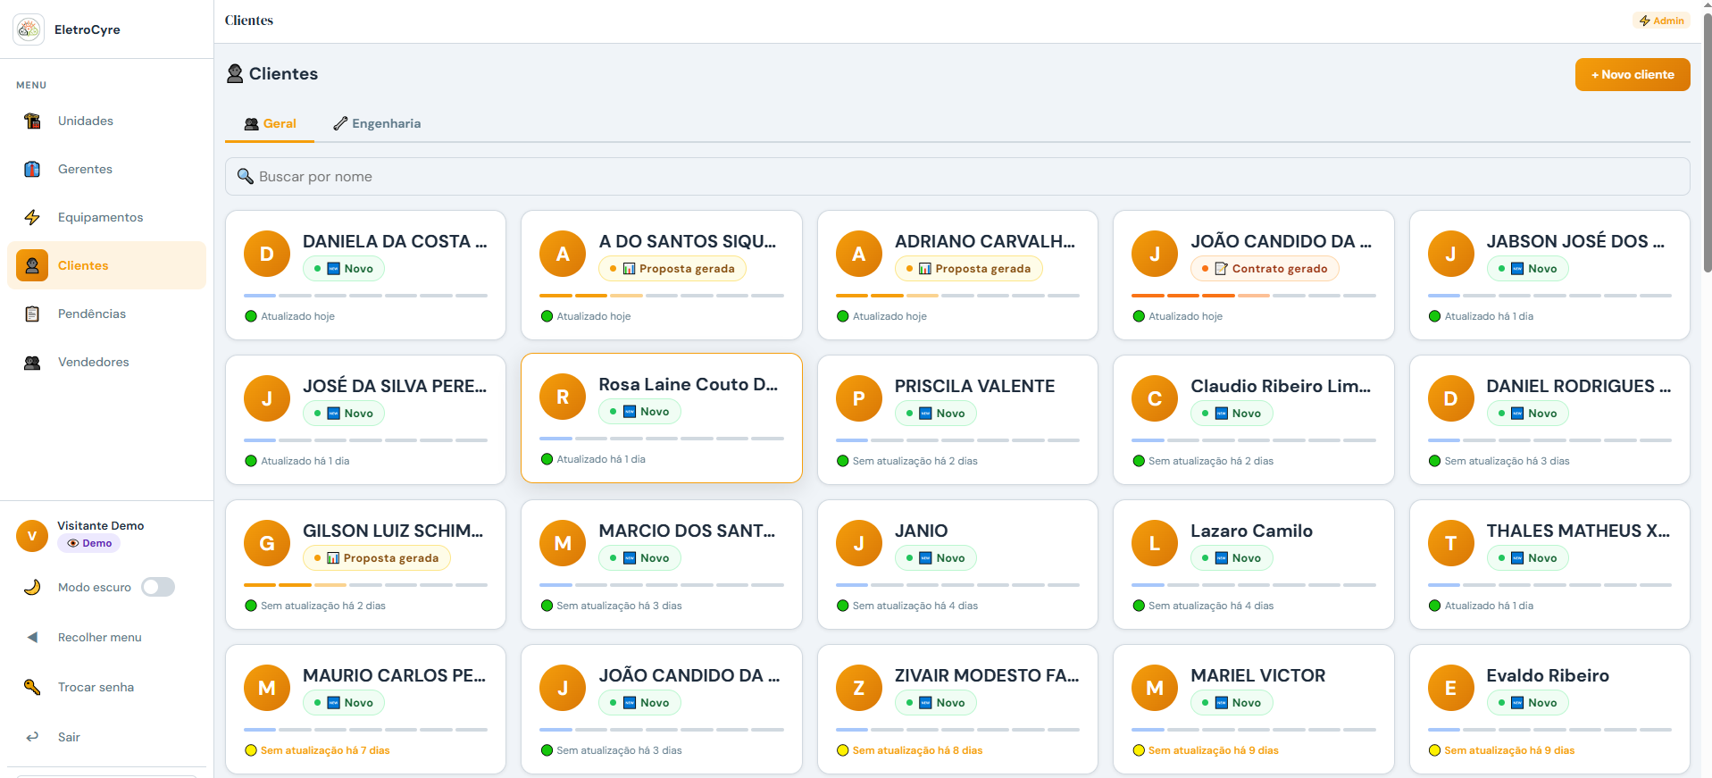Open Equipamentos menu item

[x=106, y=217]
